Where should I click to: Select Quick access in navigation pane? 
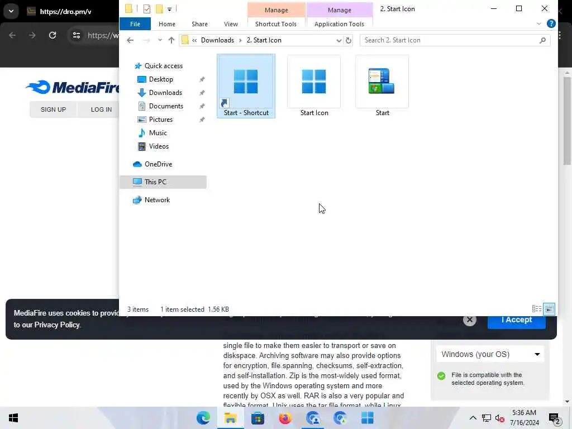tap(163, 66)
